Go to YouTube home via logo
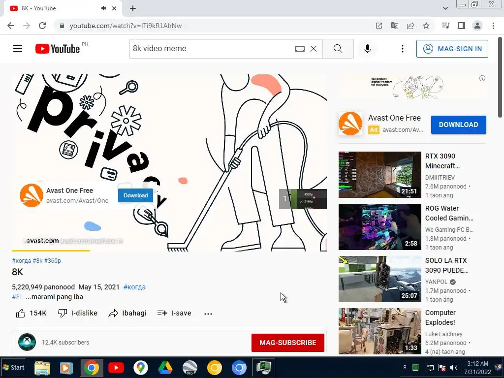The image size is (504, 378). click(58, 49)
